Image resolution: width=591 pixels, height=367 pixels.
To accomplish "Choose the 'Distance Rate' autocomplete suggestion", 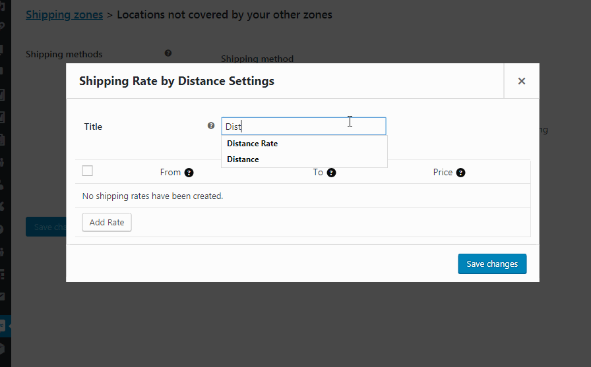I will 252,144.
